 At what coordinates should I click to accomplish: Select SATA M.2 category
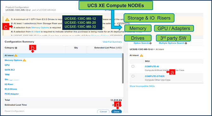click(x=9, y=70)
